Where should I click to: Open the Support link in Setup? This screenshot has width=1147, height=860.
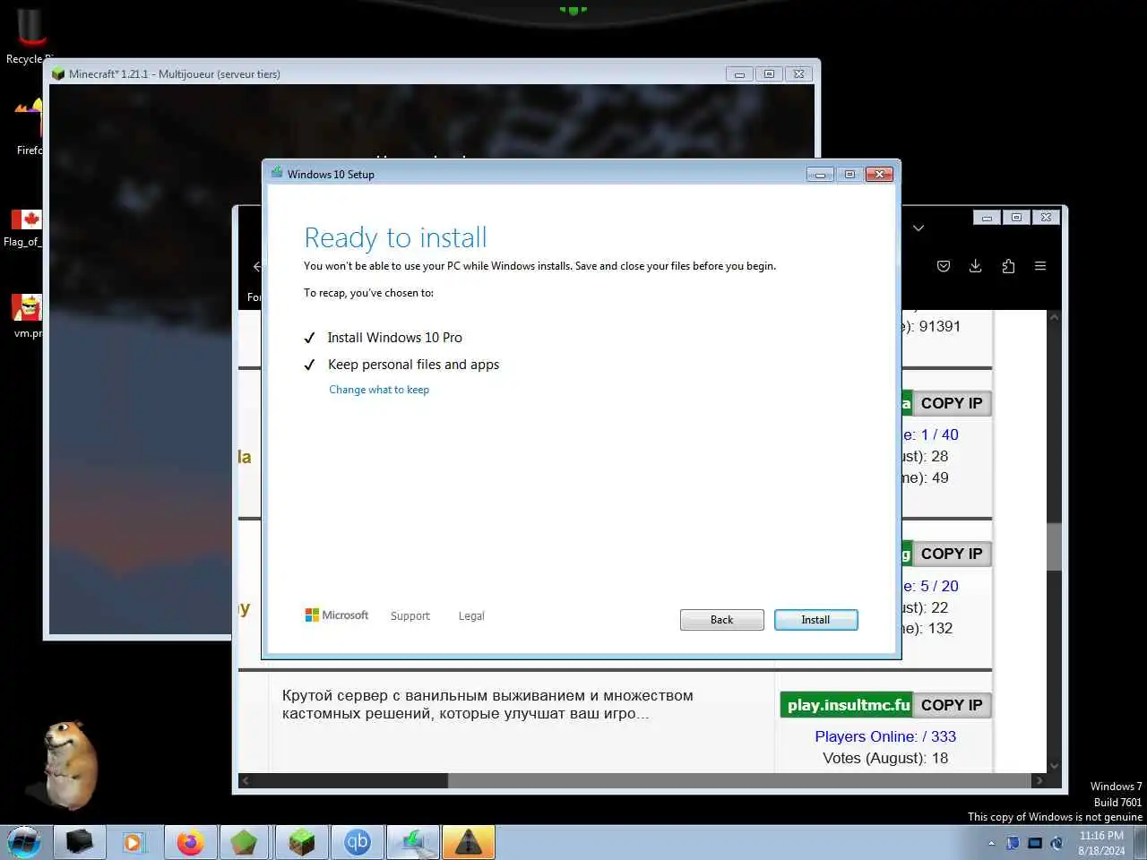pos(410,616)
